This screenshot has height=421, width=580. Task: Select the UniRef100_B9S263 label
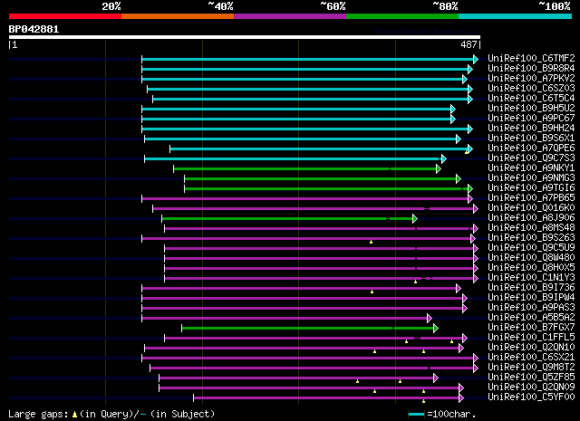tap(531, 238)
